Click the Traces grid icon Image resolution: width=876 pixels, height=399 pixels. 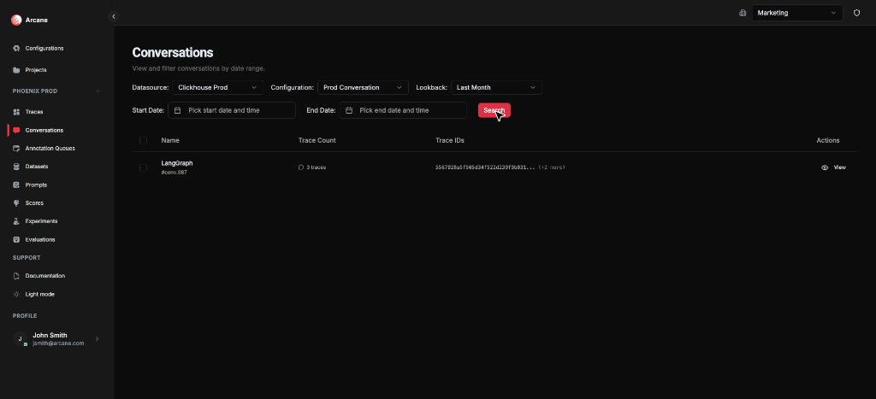click(x=16, y=112)
